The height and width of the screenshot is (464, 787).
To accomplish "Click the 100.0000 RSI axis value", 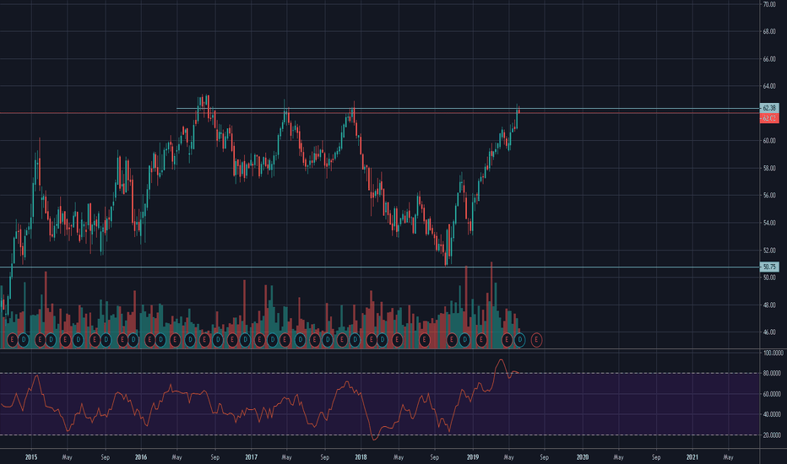I will 773,353.
